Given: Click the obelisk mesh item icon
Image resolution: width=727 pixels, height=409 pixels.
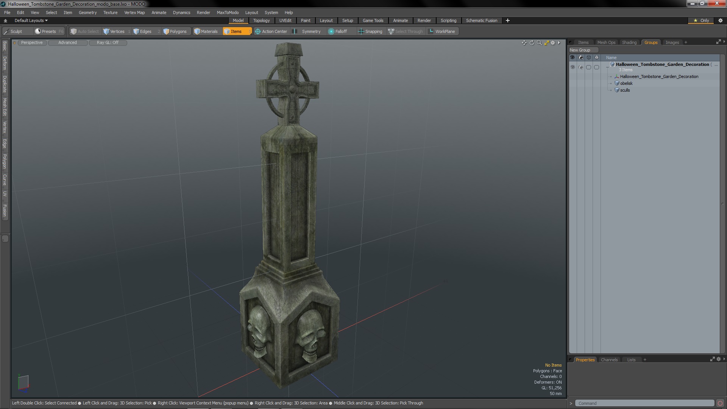Looking at the screenshot, I should pyautogui.click(x=617, y=83).
